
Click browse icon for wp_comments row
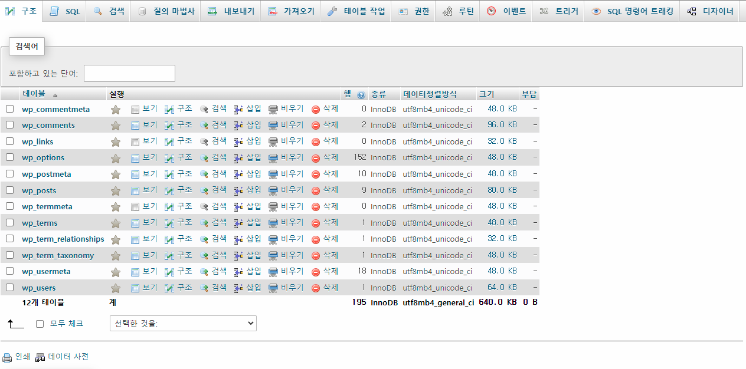pyautogui.click(x=135, y=126)
